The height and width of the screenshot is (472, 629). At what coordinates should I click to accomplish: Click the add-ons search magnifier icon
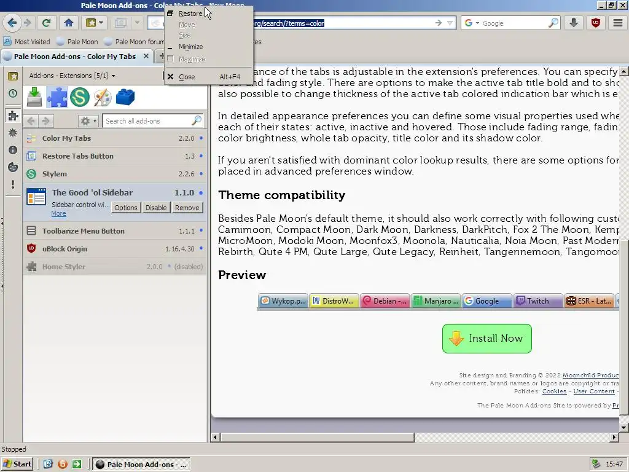coord(197,120)
